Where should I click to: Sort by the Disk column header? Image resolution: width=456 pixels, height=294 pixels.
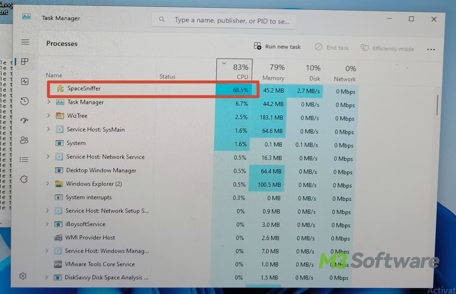tap(313, 73)
